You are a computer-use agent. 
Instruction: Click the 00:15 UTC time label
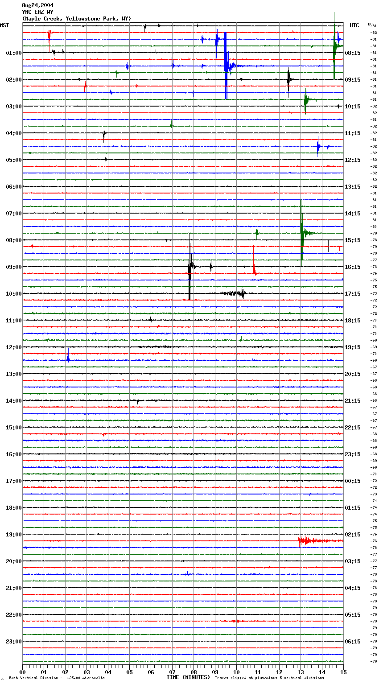353,481
